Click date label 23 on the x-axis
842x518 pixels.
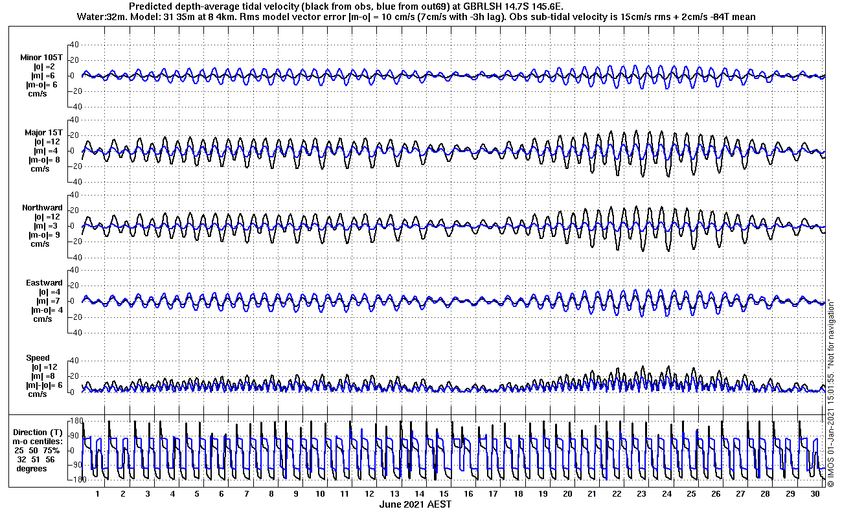click(641, 494)
